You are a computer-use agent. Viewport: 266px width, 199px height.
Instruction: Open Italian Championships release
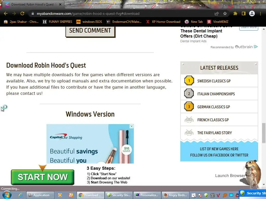pos(219,94)
